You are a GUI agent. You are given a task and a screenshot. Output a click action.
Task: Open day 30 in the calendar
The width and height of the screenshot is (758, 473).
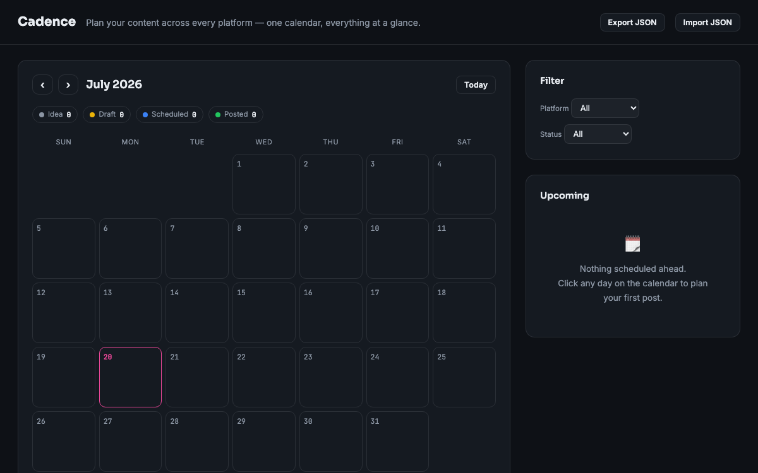pos(331,441)
